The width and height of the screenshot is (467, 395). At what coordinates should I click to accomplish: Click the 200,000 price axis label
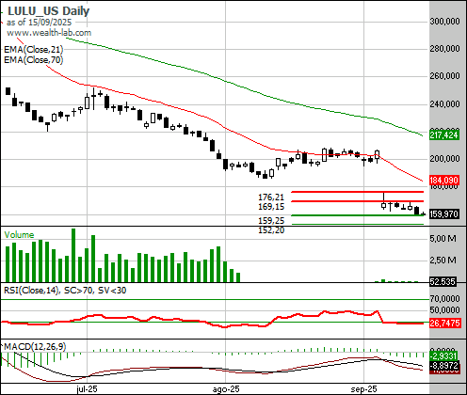(444, 159)
